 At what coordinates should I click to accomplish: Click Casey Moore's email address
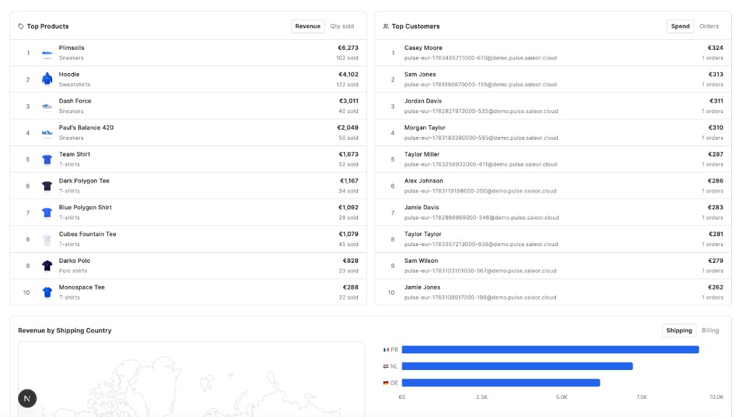coord(480,58)
